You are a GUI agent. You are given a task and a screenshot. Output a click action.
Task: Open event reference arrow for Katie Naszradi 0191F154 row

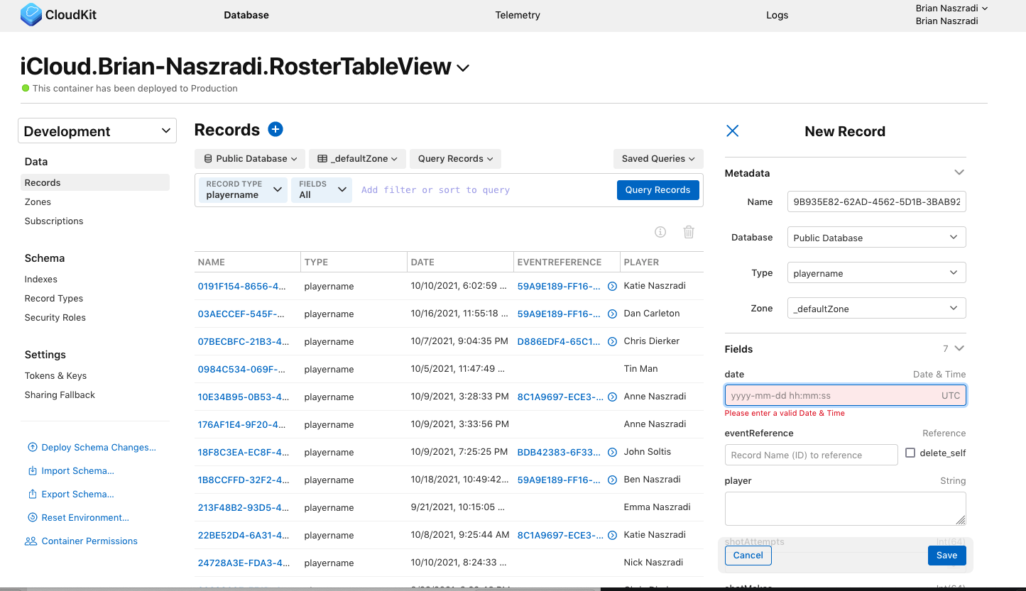pos(613,286)
